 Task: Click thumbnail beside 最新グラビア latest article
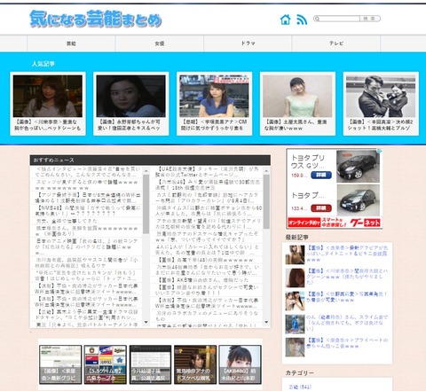pyautogui.click(x=295, y=254)
